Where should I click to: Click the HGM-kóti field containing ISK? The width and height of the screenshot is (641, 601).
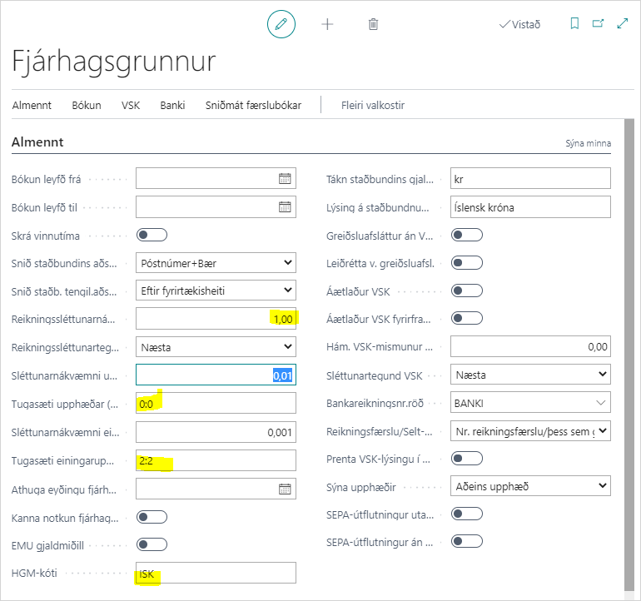216,573
